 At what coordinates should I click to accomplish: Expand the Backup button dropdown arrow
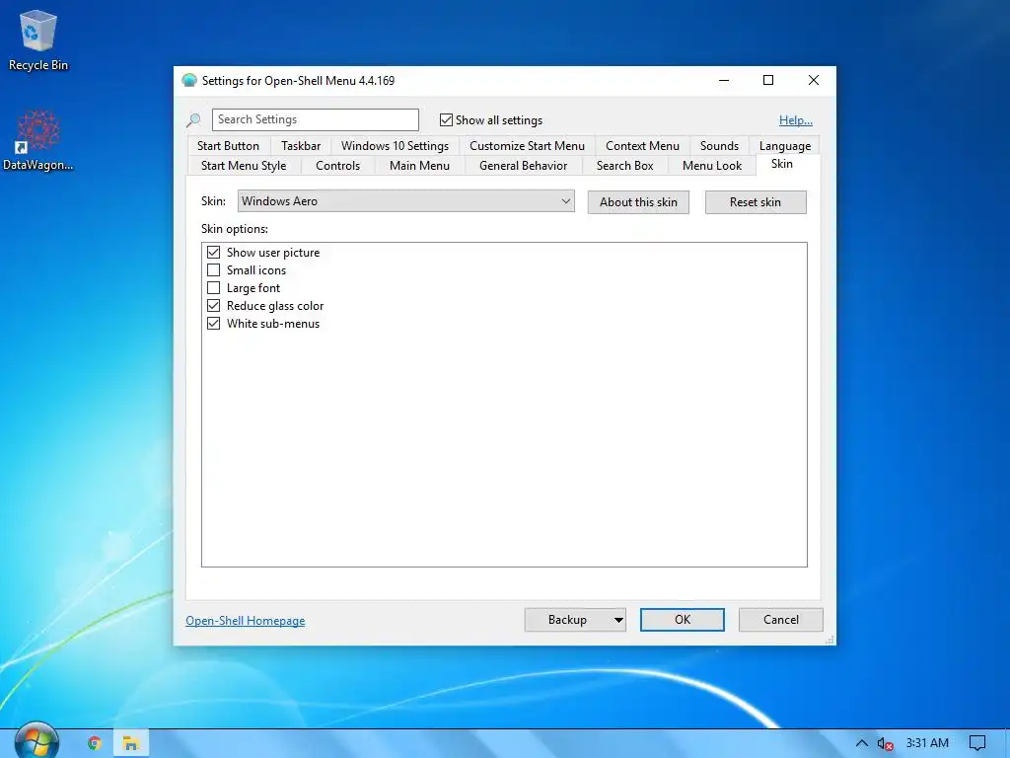[x=617, y=620]
